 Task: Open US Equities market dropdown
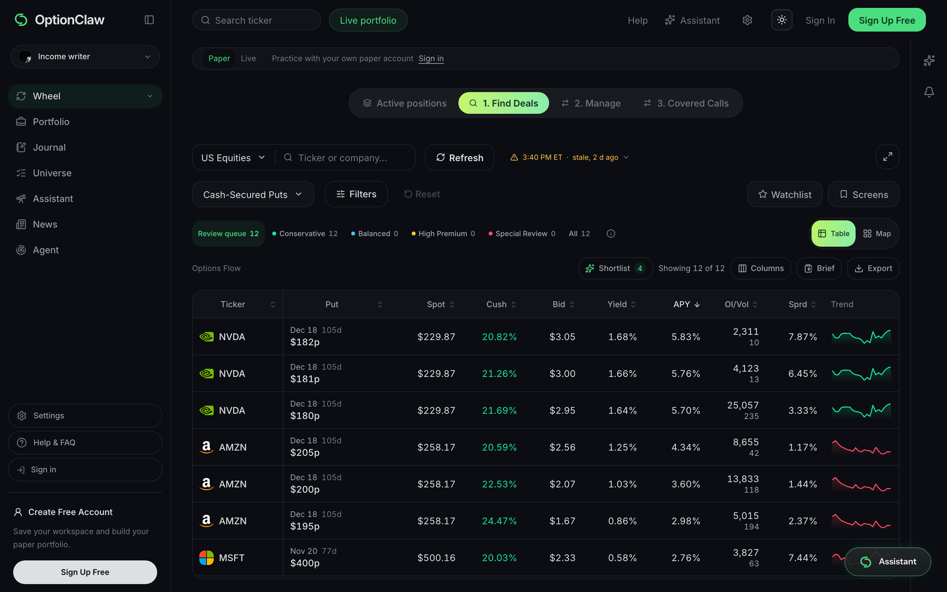point(233,158)
